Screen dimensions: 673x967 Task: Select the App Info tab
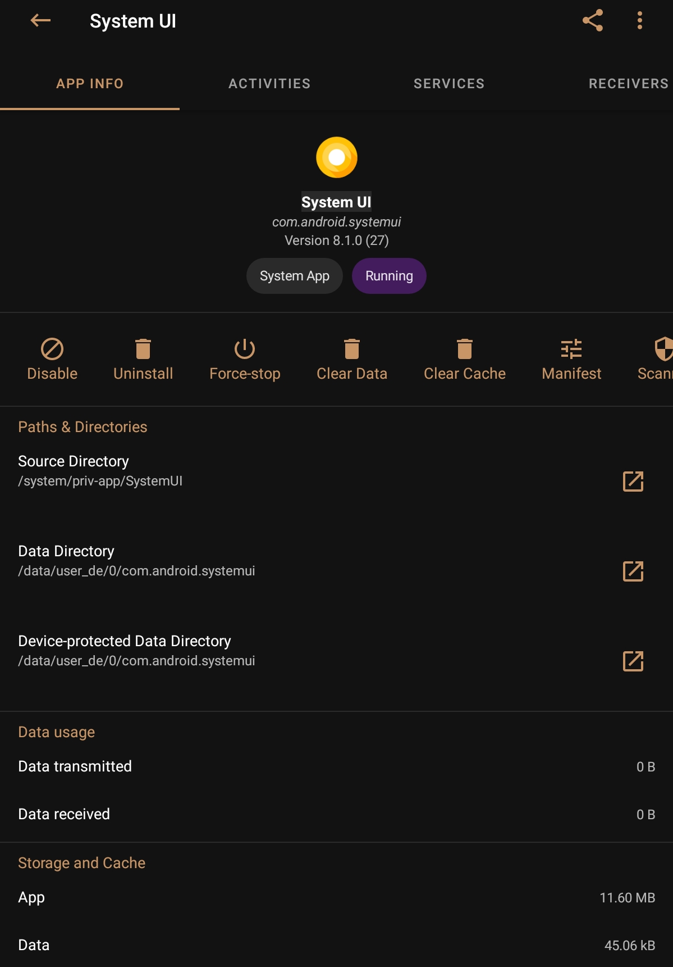point(90,84)
